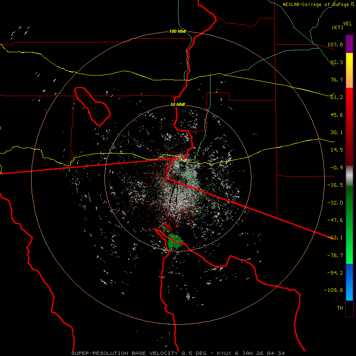Select the -94.2 legend value
This screenshot has height=356, width=356.
(x=335, y=273)
